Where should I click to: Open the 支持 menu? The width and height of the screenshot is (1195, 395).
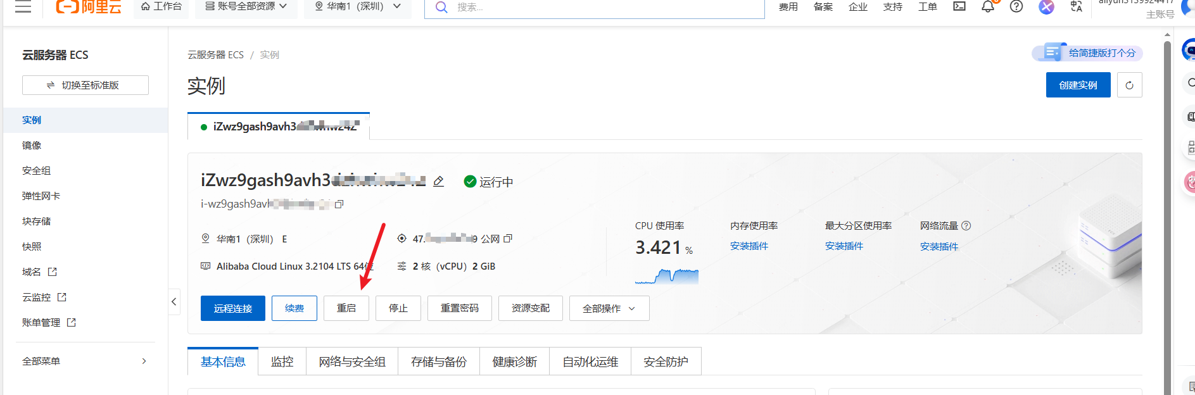click(892, 7)
